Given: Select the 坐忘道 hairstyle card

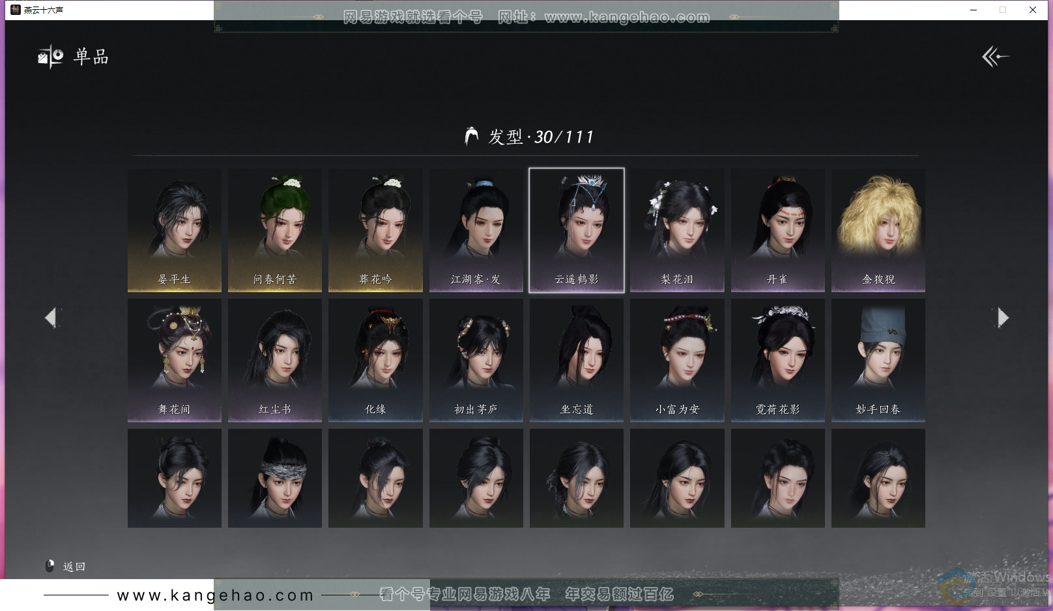Looking at the screenshot, I should (577, 360).
